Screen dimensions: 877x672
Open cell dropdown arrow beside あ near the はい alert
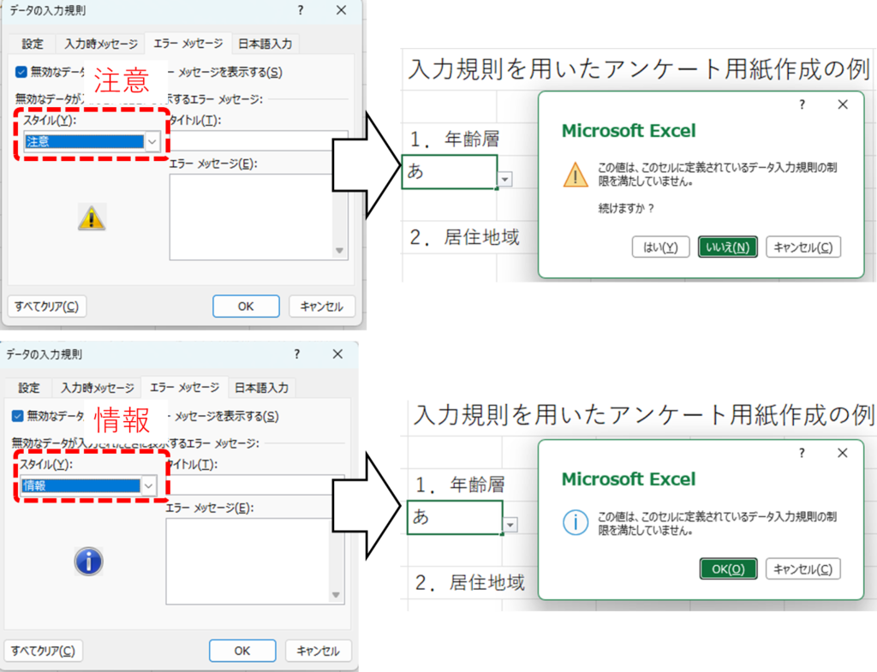click(x=505, y=179)
